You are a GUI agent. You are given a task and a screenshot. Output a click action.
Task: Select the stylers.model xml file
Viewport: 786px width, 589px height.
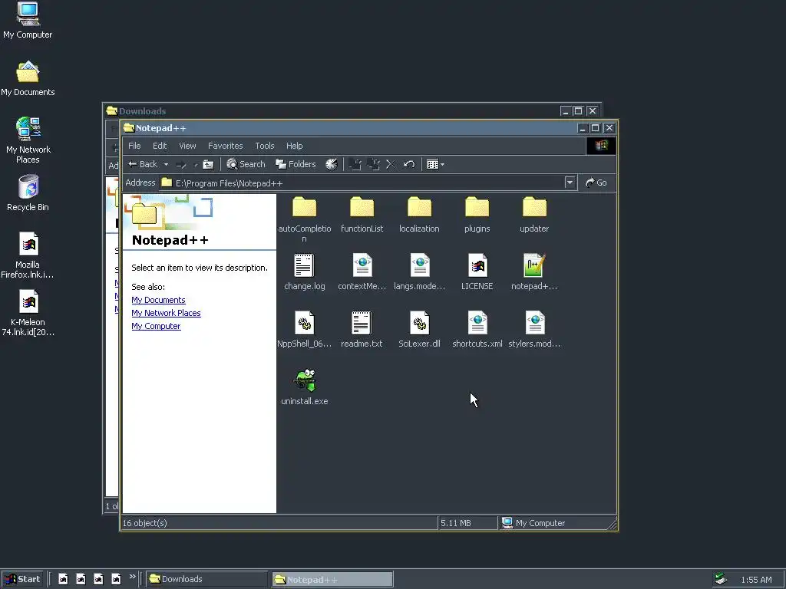[534, 330]
